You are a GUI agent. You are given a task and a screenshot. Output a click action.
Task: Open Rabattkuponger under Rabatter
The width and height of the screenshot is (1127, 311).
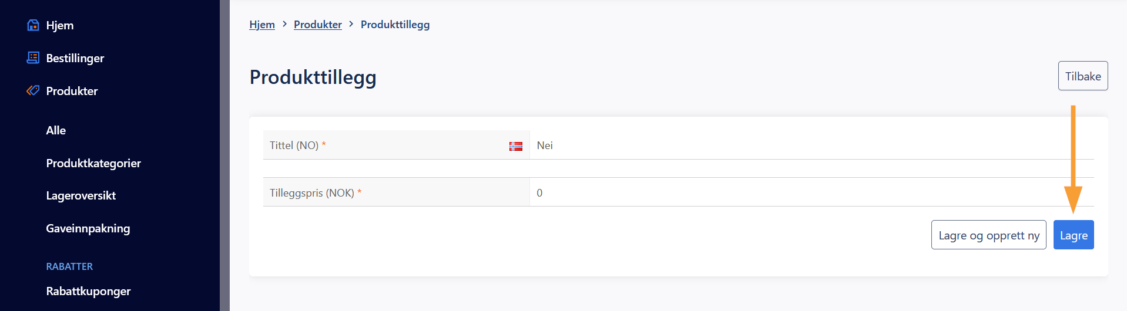(x=88, y=291)
